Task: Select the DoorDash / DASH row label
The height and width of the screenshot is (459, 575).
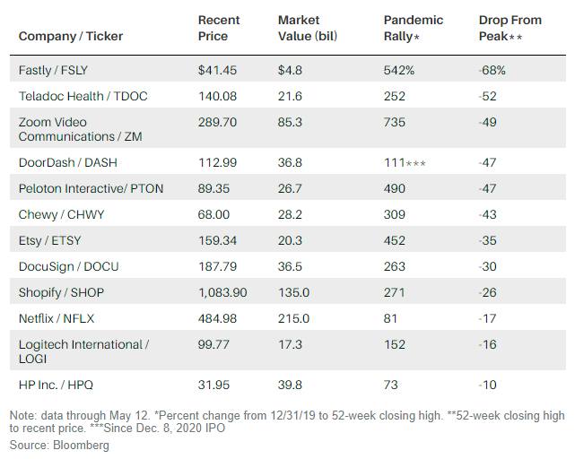Action: tap(68, 162)
